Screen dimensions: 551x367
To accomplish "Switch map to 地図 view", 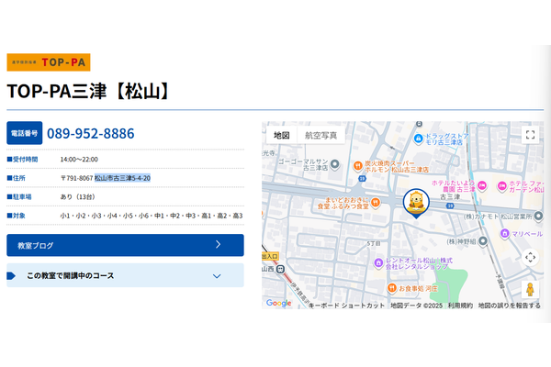I will (x=282, y=135).
